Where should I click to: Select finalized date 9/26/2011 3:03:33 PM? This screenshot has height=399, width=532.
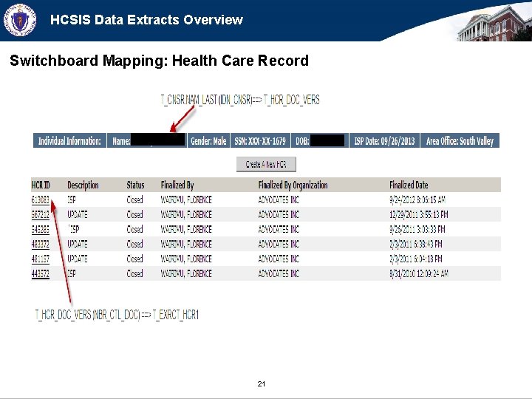click(417, 229)
